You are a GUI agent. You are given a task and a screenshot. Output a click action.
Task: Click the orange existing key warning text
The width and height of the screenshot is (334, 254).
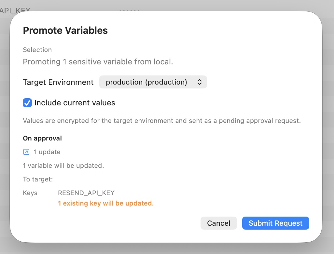[x=106, y=203]
